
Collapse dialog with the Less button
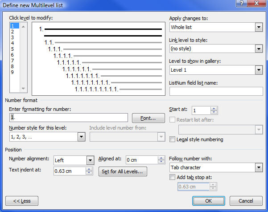[x=22, y=201]
